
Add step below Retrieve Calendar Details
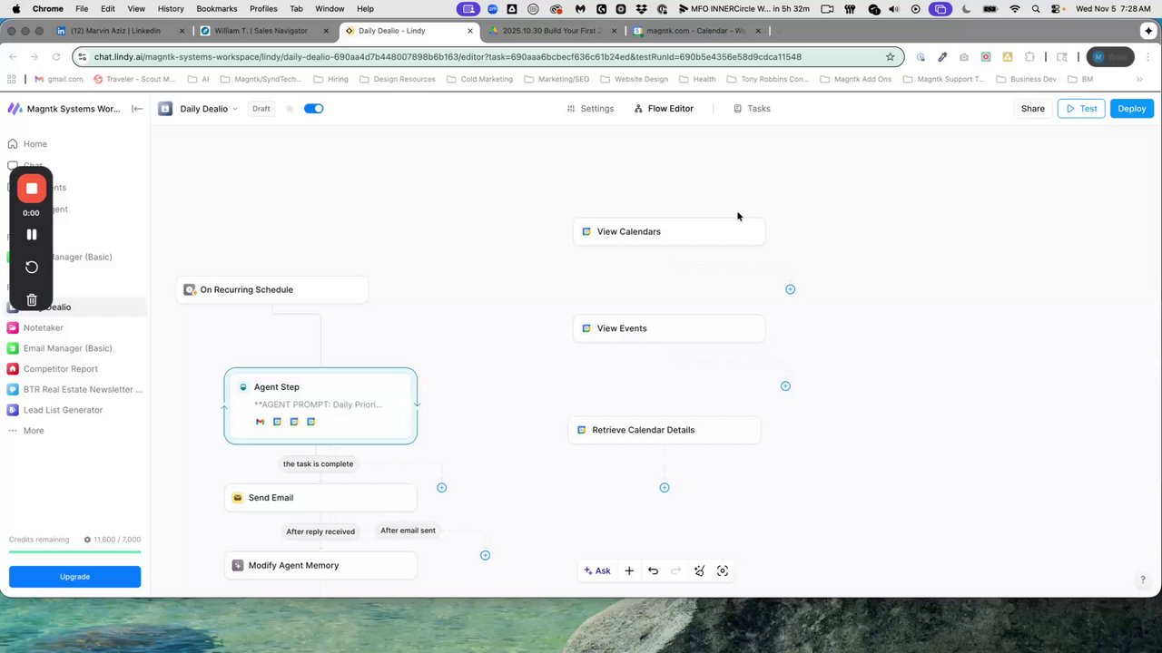coord(665,488)
